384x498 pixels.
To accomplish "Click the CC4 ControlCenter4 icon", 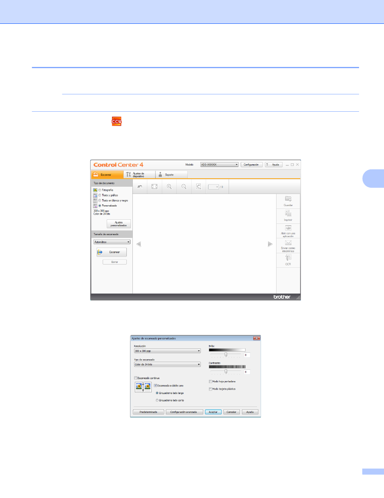I will click(x=116, y=121).
